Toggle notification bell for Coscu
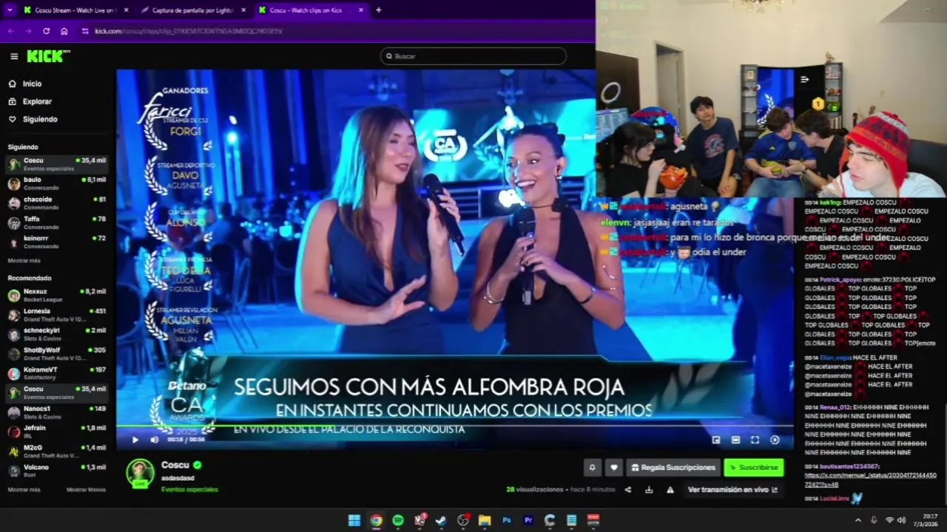The height and width of the screenshot is (532, 947). [592, 467]
